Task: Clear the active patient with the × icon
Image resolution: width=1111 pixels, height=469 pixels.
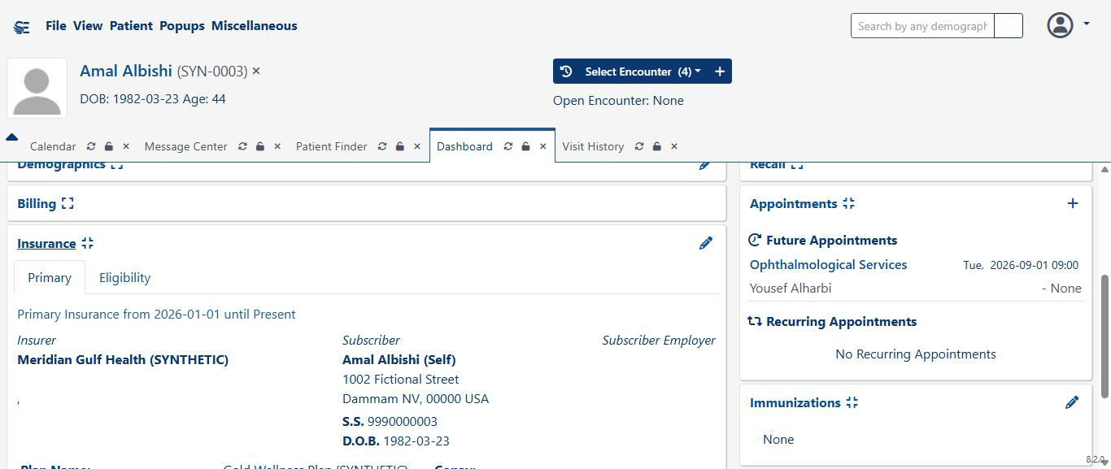Action: tap(256, 72)
